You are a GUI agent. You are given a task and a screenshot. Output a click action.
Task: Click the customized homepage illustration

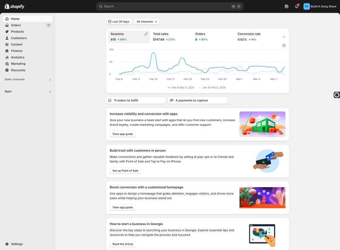262,198
